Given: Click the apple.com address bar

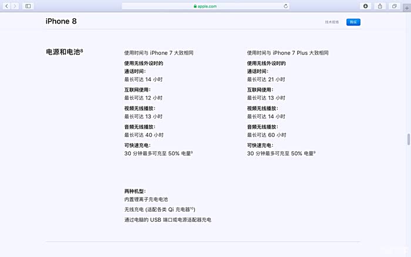Looking at the screenshot, I should point(206,6).
